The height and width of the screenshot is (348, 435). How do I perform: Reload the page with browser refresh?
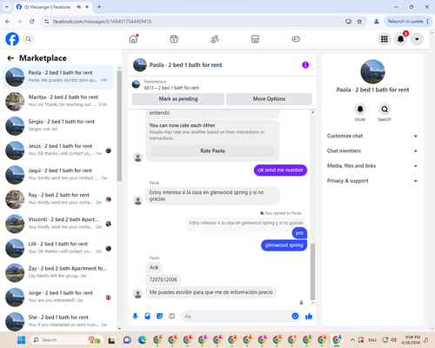click(32, 22)
